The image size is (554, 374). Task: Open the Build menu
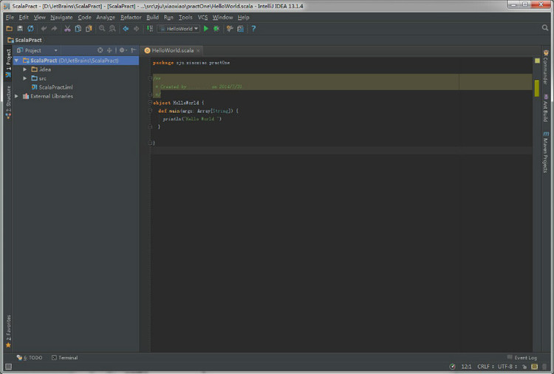(153, 17)
